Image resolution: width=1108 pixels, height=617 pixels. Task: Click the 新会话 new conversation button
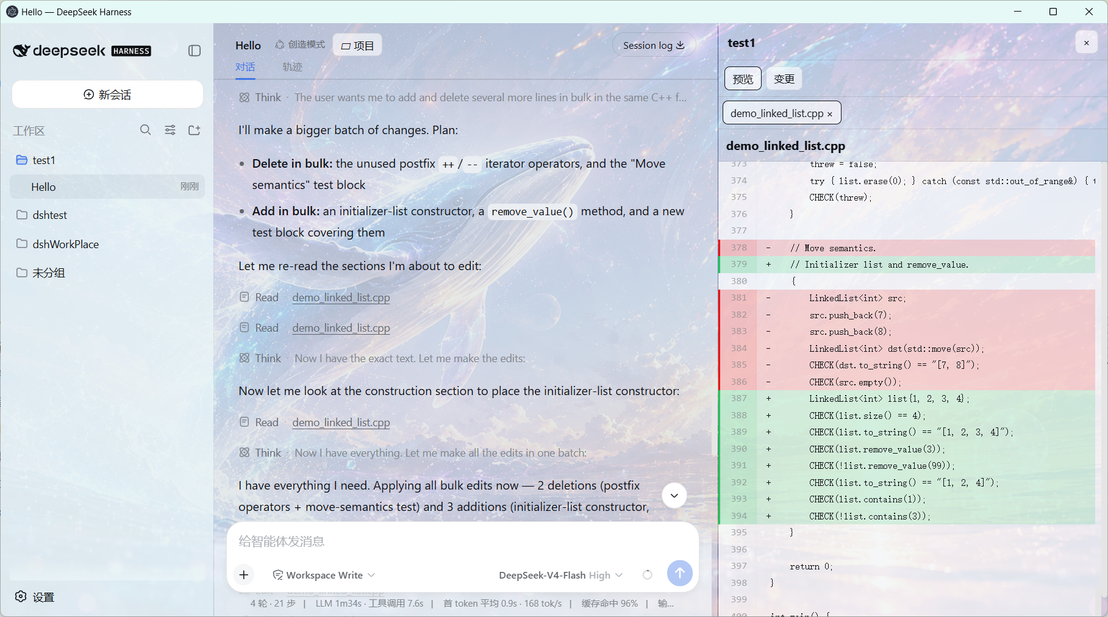pyautogui.click(x=107, y=95)
